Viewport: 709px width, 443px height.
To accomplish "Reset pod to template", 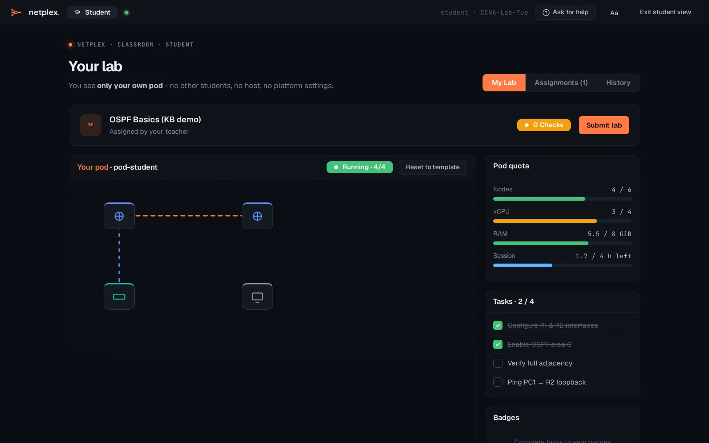I will (432, 167).
